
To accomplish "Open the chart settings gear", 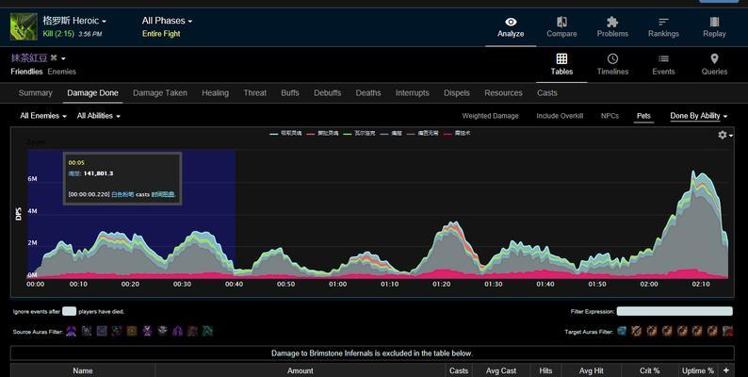I will [x=723, y=135].
